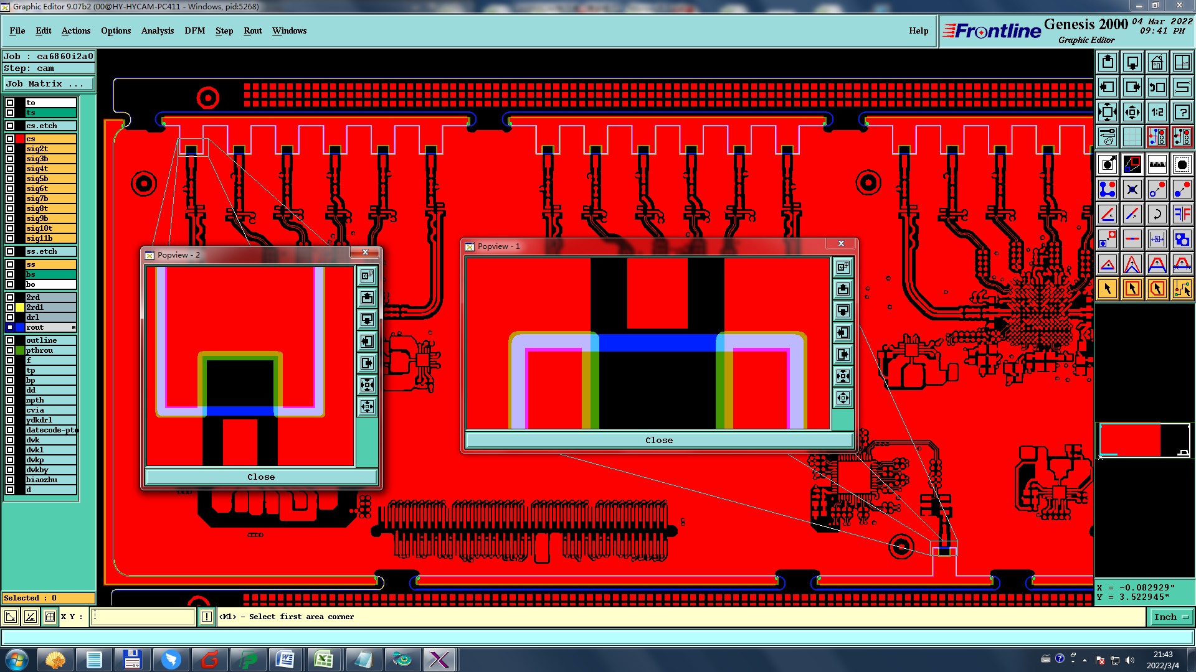Expand the rout layer options marker
Viewport: 1196px width, 672px height.
pyautogui.click(x=74, y=327)
